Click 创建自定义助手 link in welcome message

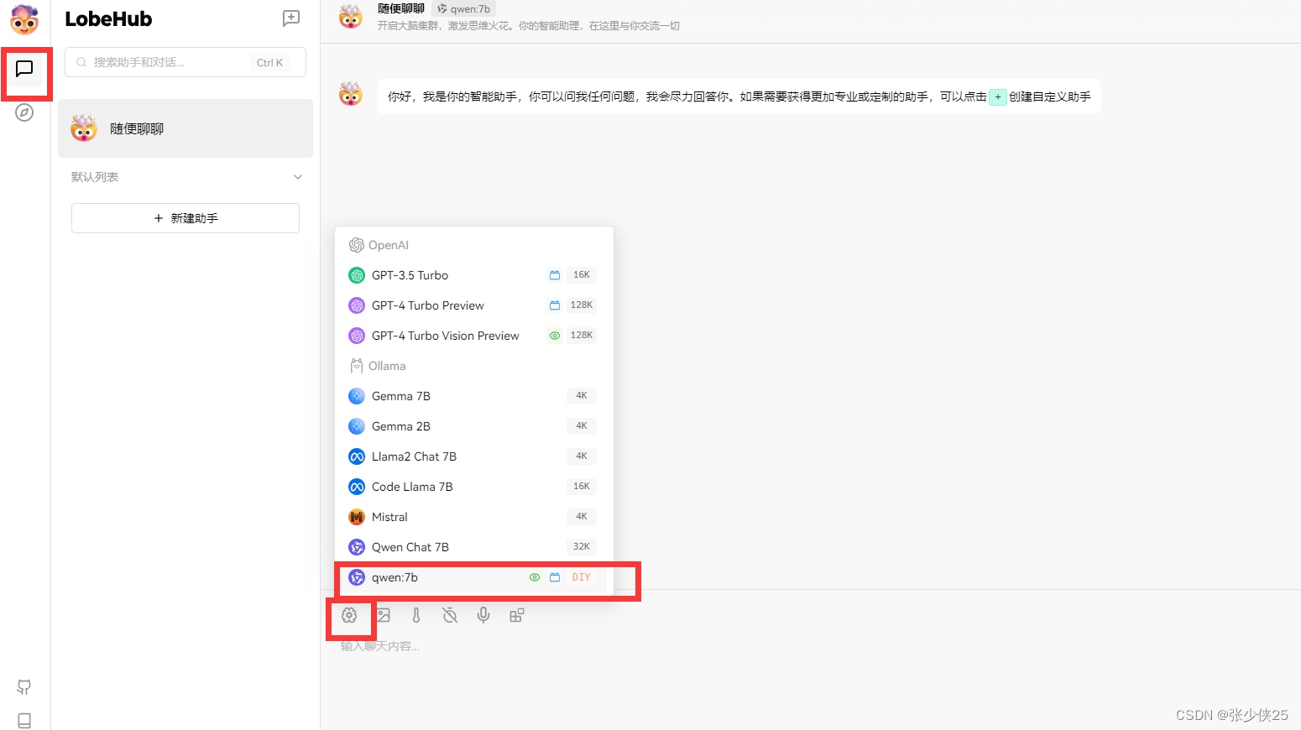(1050, 96)
